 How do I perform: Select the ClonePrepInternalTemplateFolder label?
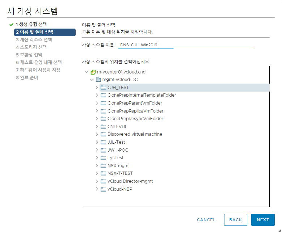[x=142, y=95]
